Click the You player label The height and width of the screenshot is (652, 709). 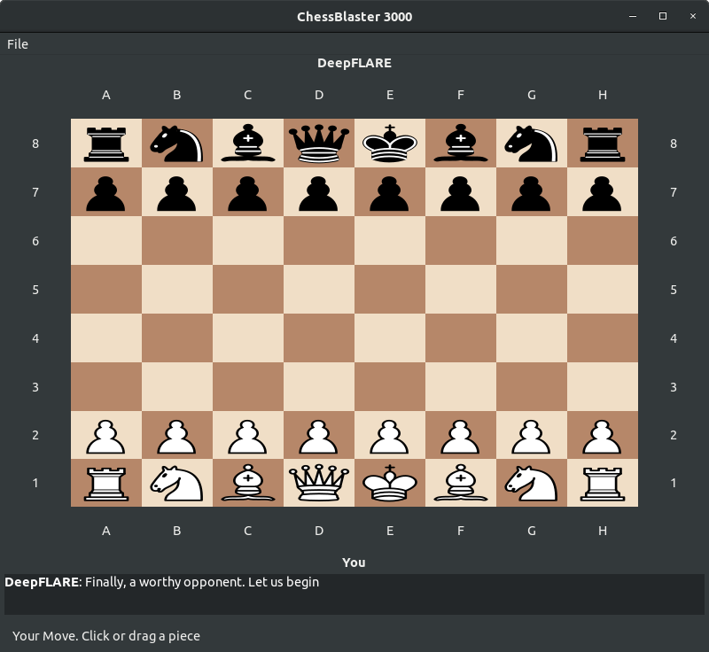[x=354, y=562]
